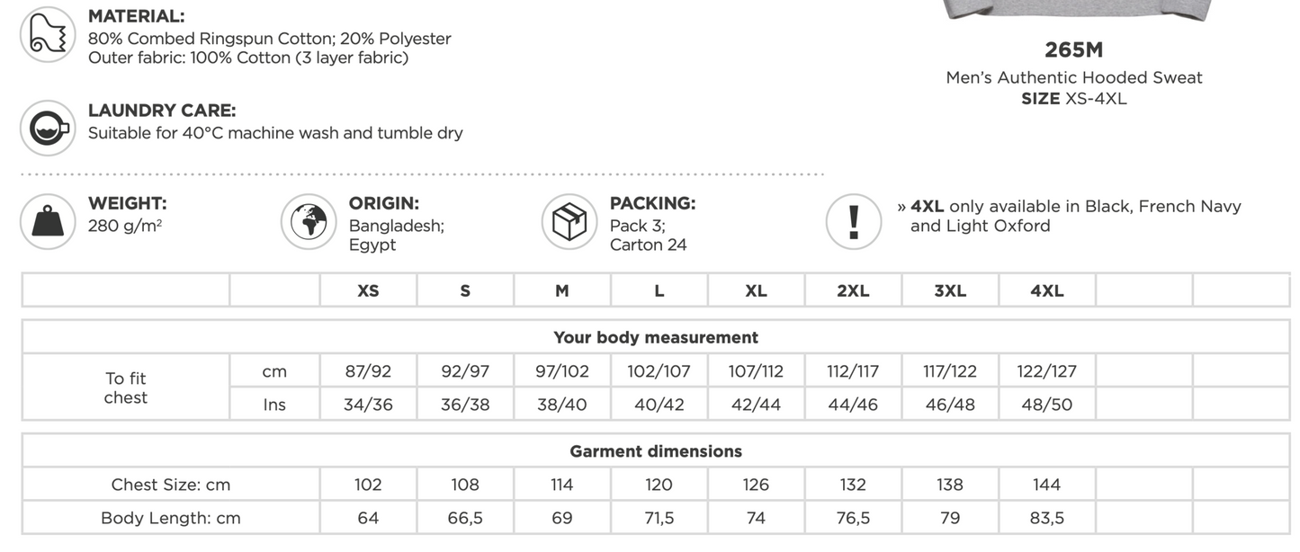This screenshot has height=552, width=1300.
Task: Click the origin globe icon
Action: [x=309, y=221]
